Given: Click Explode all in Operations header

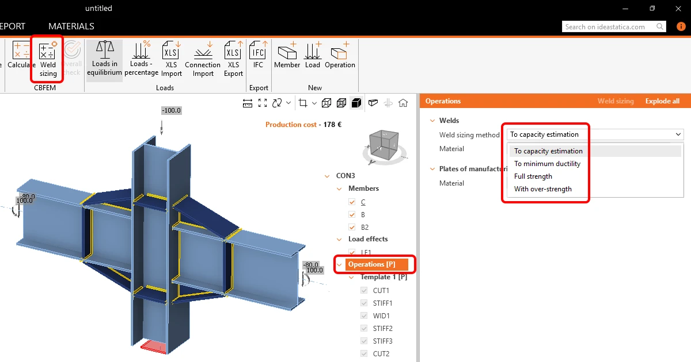Looking at the screenshot, I should 662,101.
